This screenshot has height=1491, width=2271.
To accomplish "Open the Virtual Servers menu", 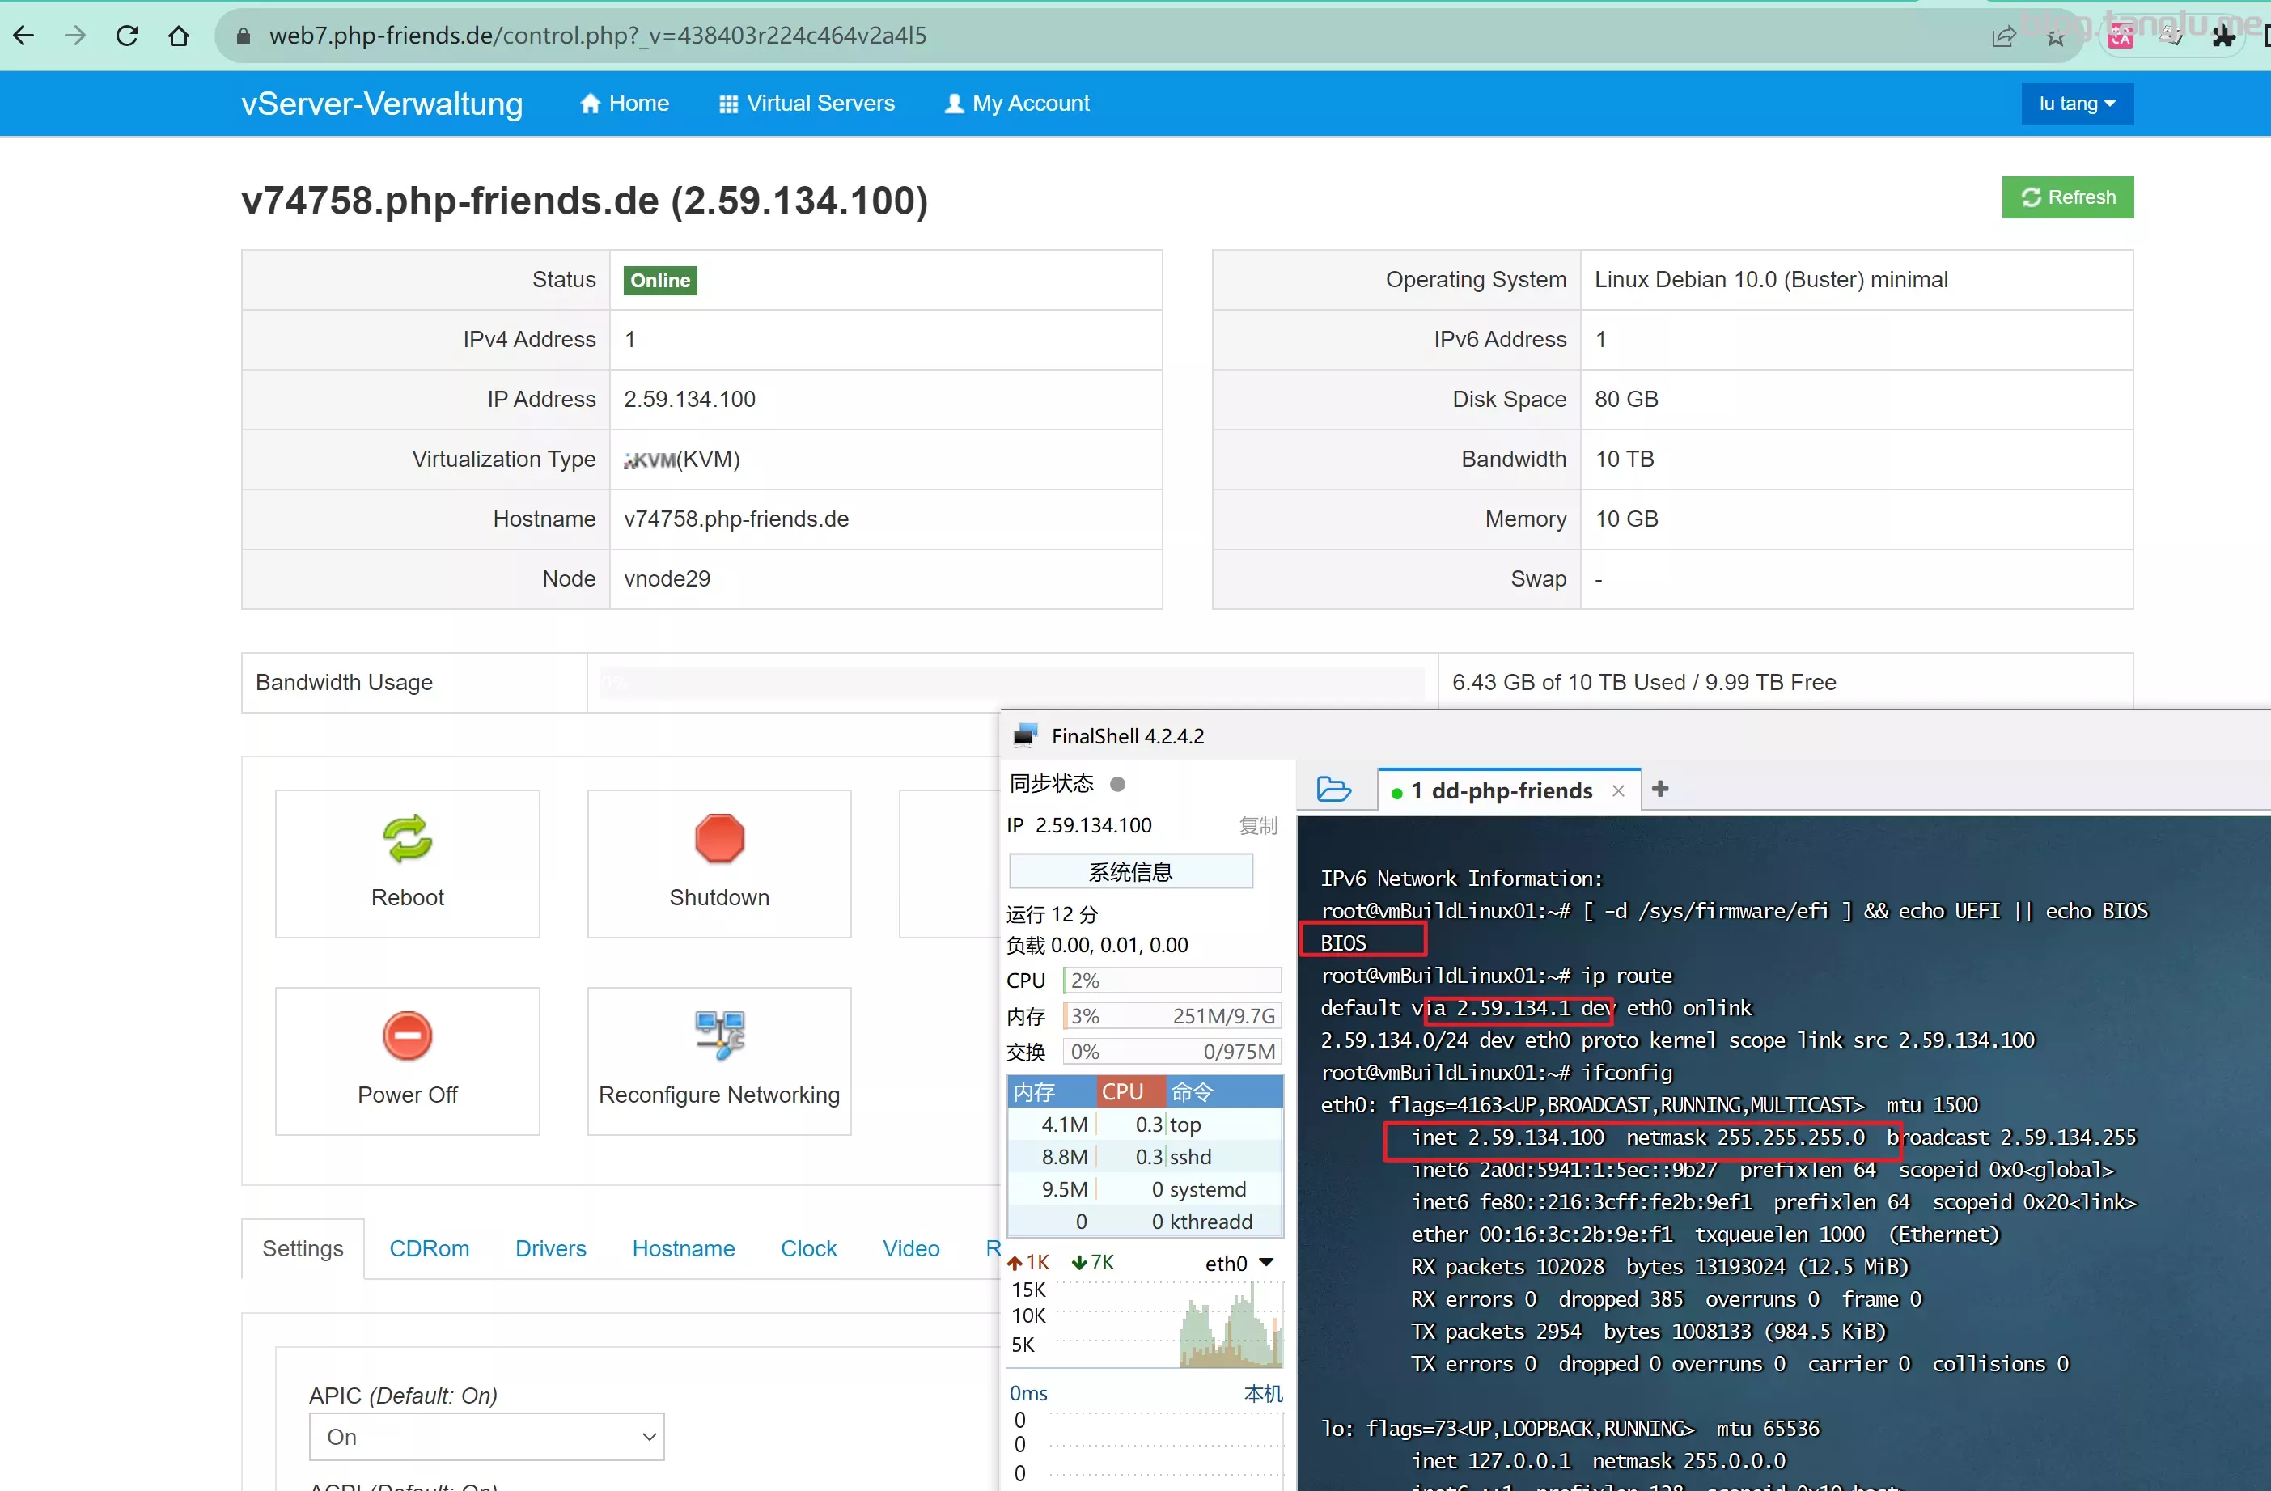I will tap(807, 103).
